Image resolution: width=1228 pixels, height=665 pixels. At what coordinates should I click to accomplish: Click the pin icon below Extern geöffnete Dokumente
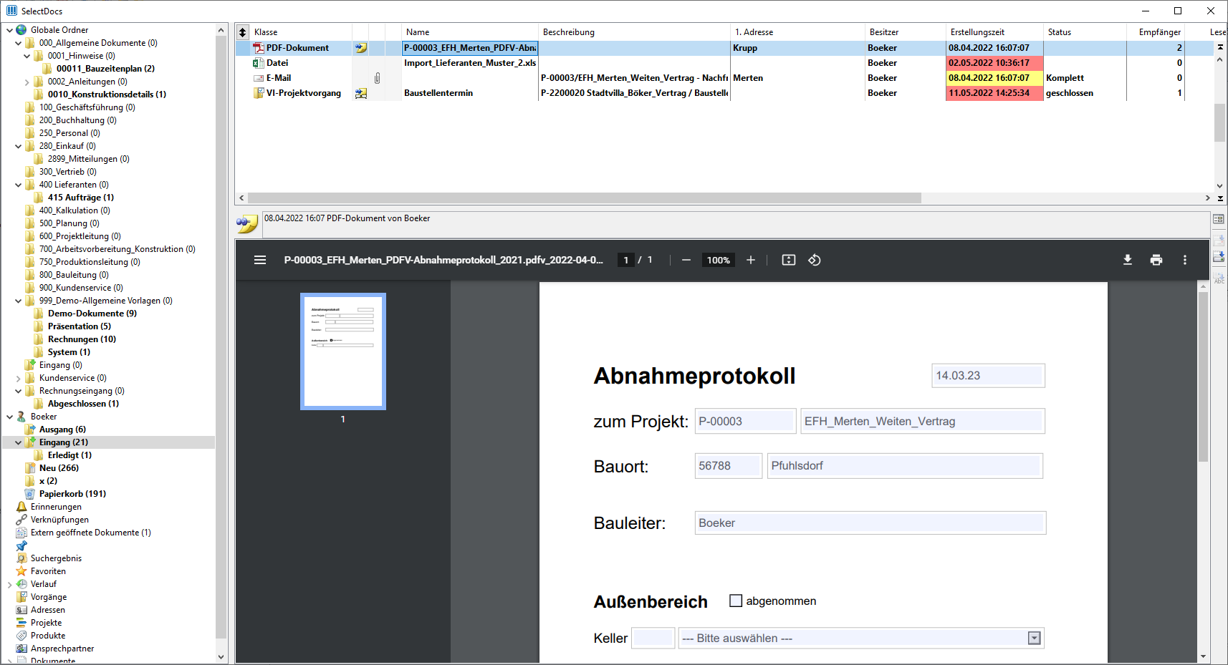[x=21, y=545]
